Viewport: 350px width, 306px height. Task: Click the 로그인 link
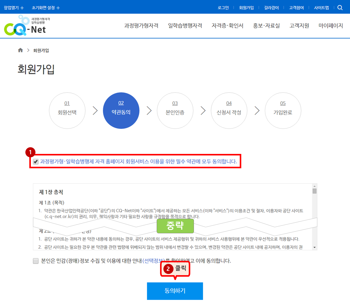[223, 8]
